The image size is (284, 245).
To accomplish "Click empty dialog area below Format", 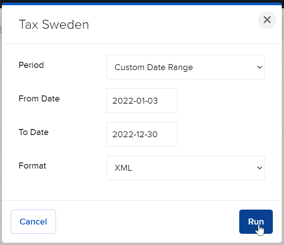I will coord(142,190).
